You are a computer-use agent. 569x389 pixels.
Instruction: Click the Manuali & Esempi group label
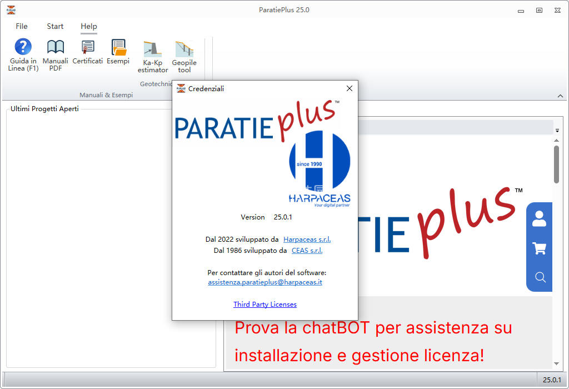pyautogui.click(x=106, y=94)
